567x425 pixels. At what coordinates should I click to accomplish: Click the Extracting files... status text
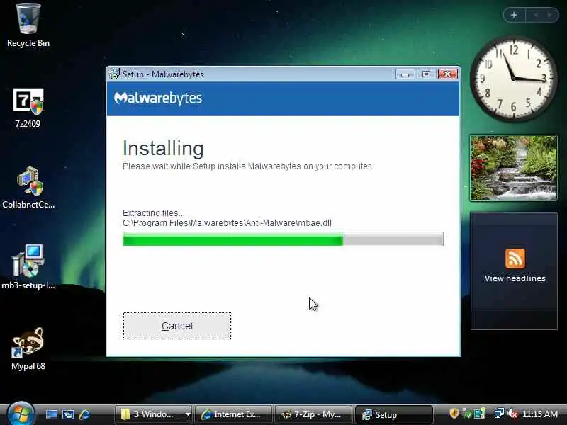153,213
